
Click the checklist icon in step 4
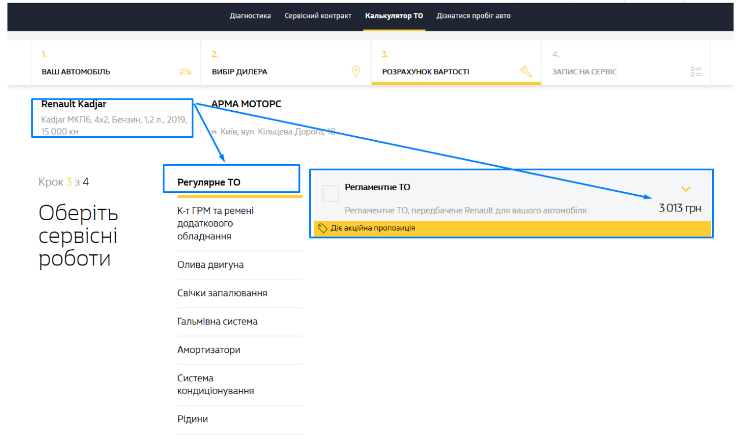696,72
